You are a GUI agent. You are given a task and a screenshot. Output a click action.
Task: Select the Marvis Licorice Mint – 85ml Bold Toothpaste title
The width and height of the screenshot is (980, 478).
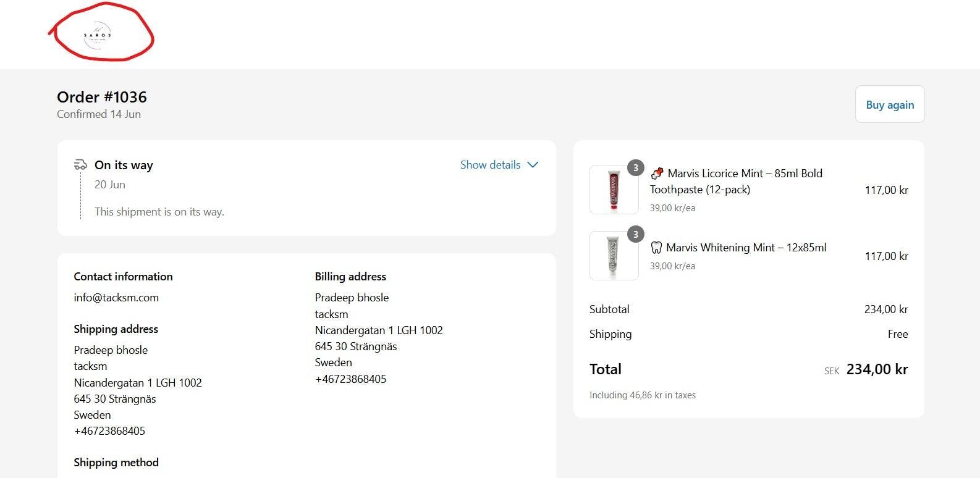tap(737, 182)
